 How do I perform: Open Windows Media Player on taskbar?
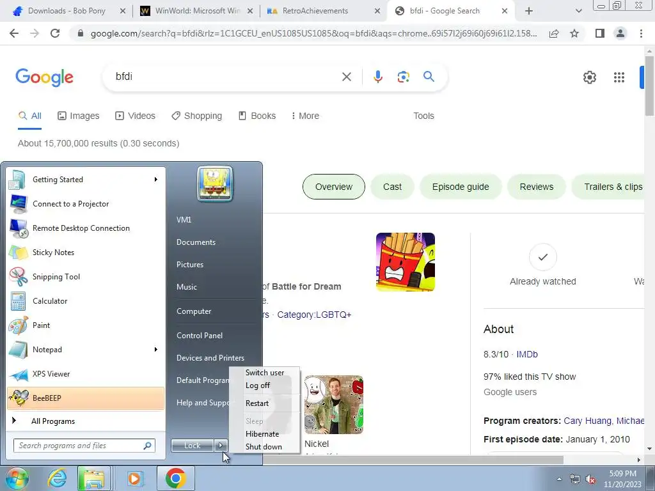coord(134,478)
